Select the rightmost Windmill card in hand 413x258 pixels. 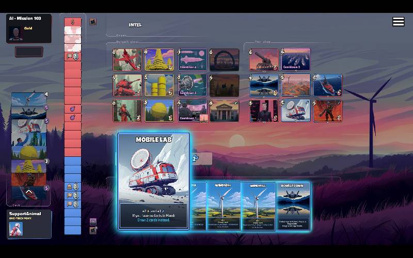click(258, 205)
